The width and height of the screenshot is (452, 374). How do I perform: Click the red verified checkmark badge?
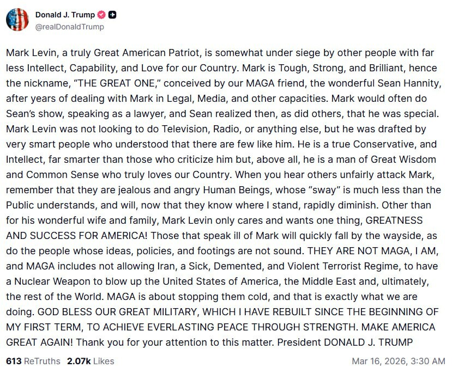(x=101, y=15)
